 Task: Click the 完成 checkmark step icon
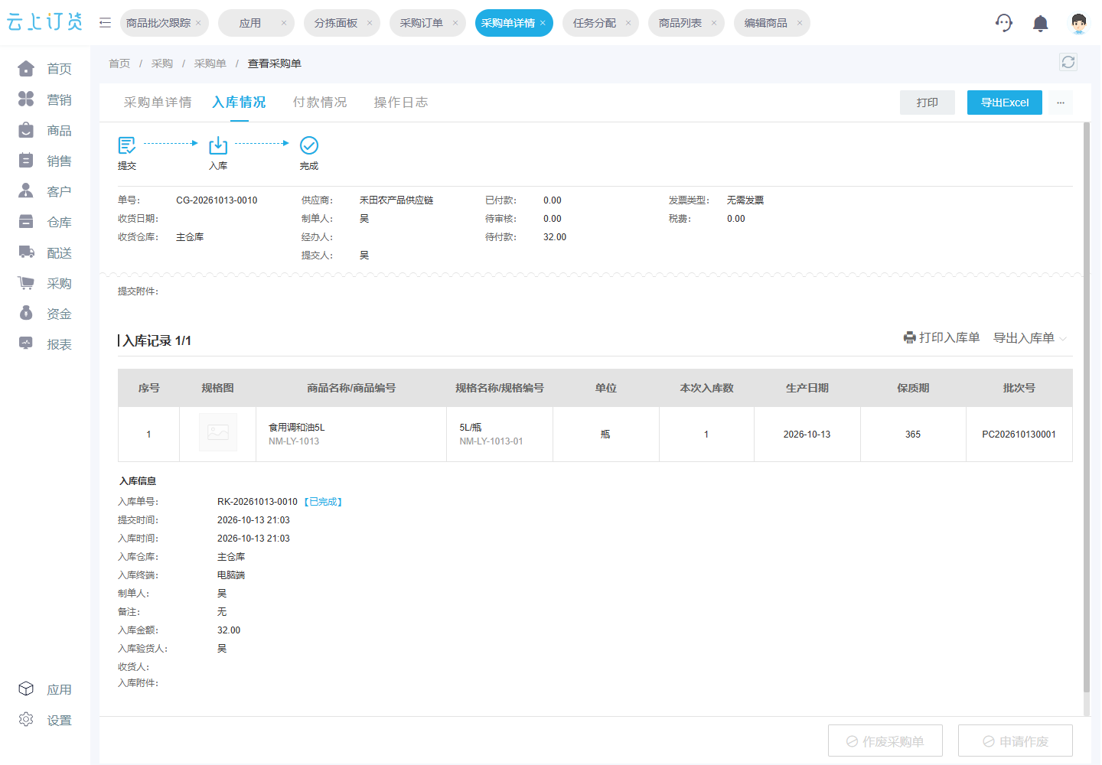pyautogui.click(x=309, y=145)
